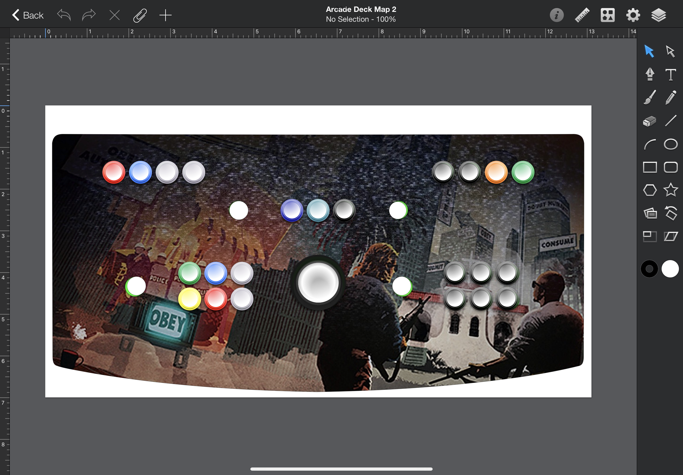The width and height of the screenshot is (683, 475).
Task: Select the red button in top-left row
Action: pos(113,172)
